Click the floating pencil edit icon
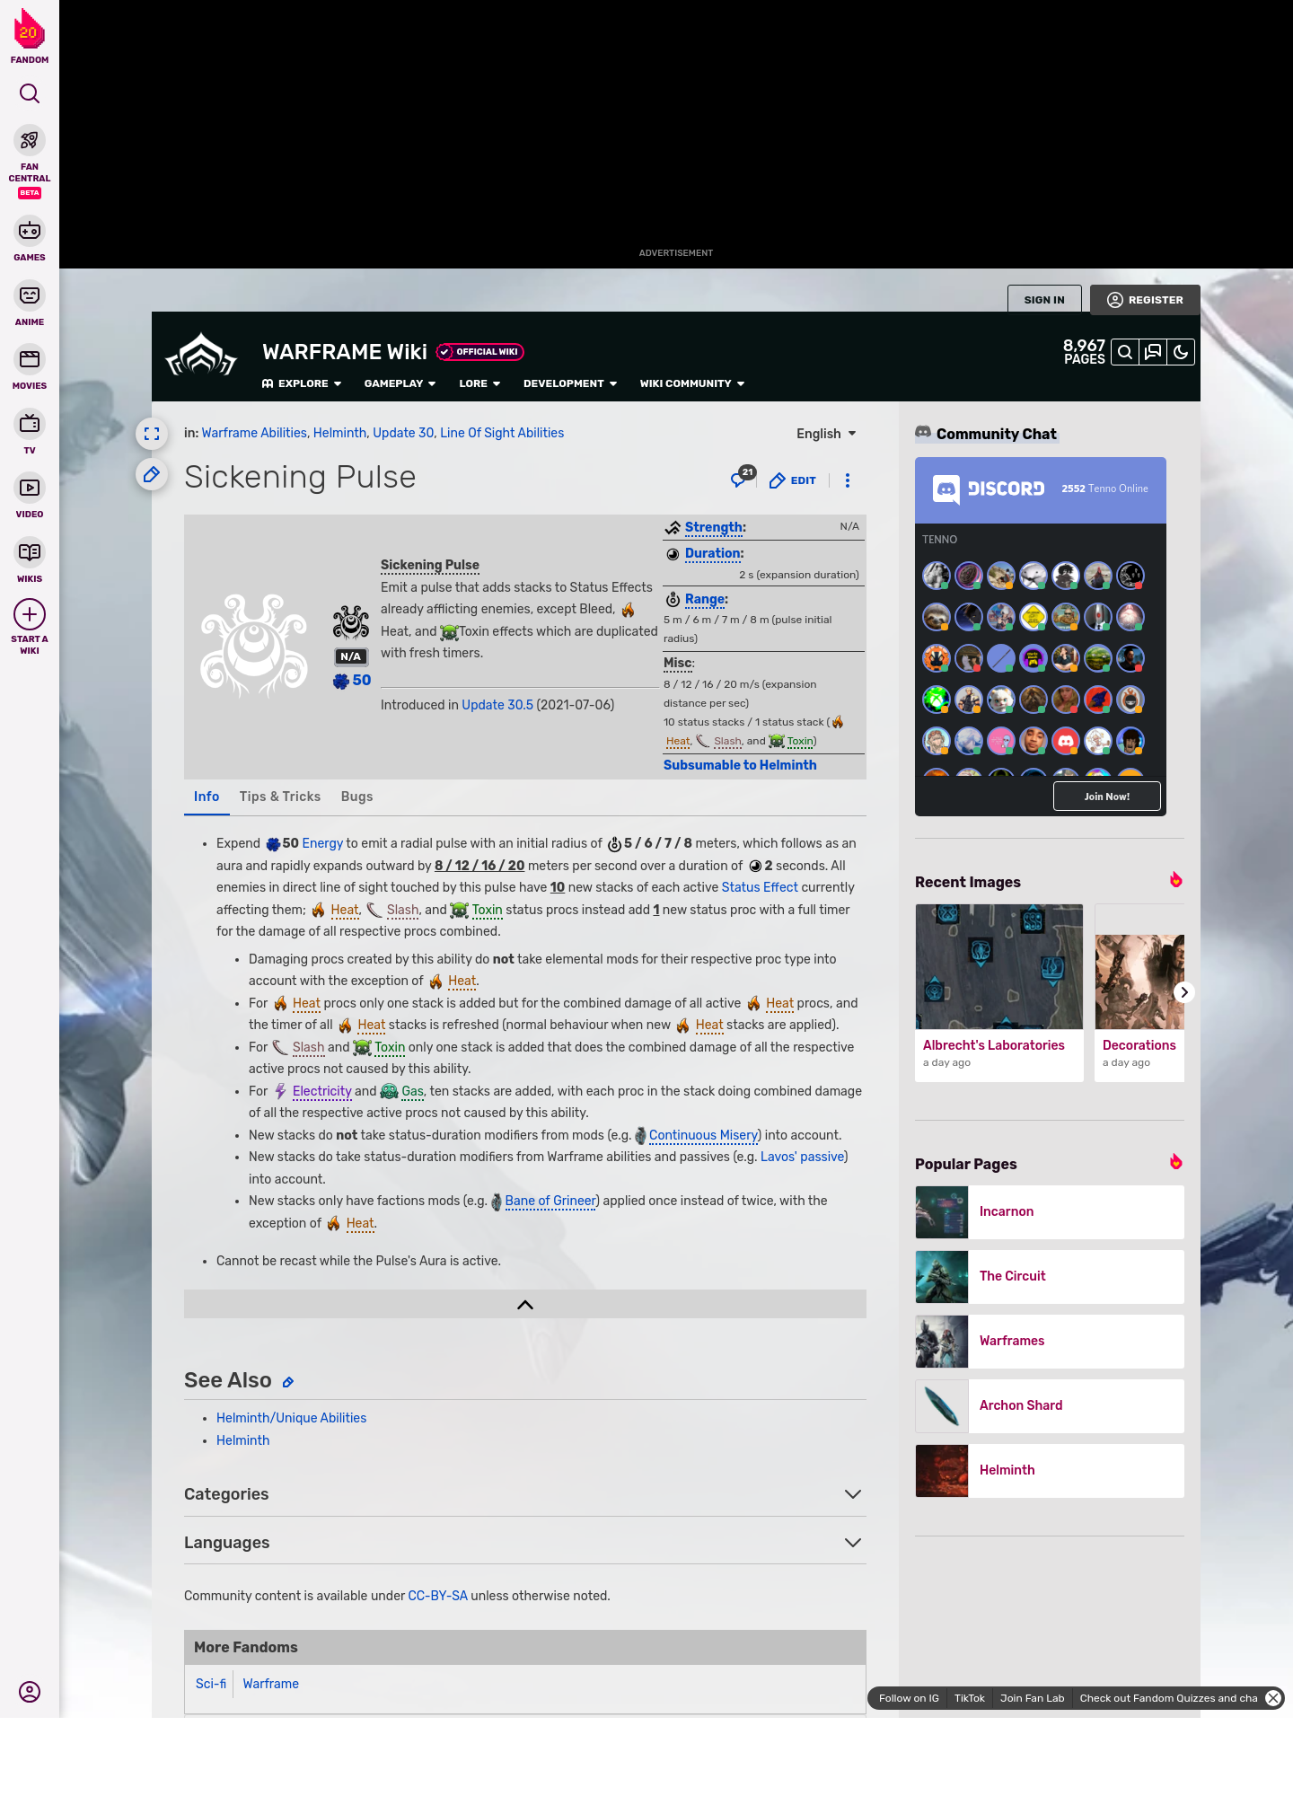The height and width of the screenshot is (1796, 1293). 152,474
